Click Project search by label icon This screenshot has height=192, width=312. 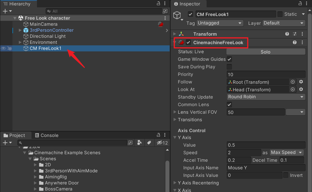tap(149, 143)
